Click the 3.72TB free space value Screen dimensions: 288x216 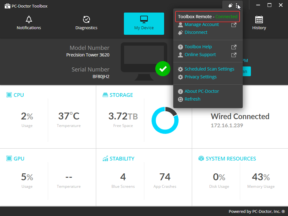pyautogui.click(x=123, y=116)
